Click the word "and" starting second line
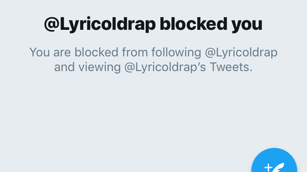 [64, 67]
